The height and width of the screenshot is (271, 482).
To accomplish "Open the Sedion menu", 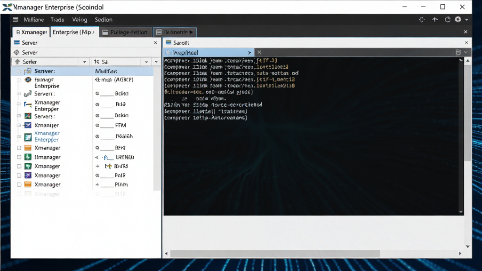I will tap(104, 20).
